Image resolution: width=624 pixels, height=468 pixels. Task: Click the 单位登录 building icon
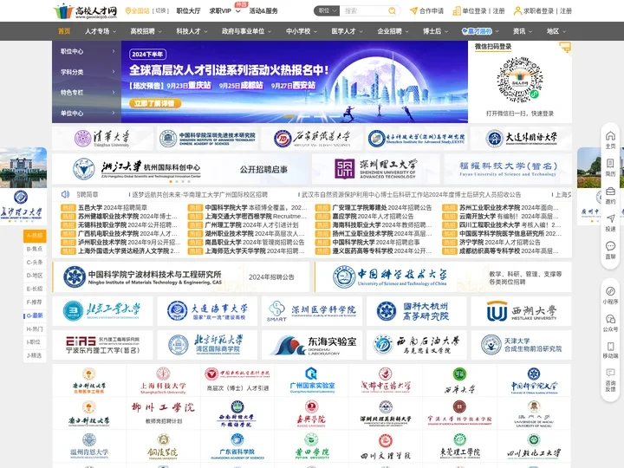pyautogui.click(x=457, y=10)
